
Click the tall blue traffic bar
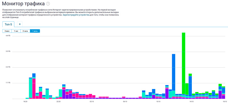point(174,72)
